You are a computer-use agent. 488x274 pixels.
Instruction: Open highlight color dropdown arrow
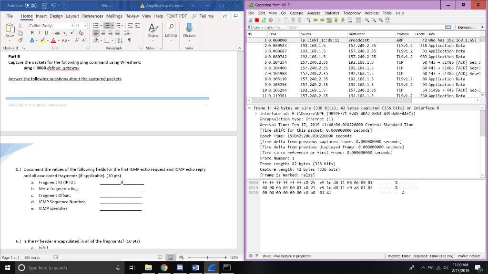(x=48, y=40)
